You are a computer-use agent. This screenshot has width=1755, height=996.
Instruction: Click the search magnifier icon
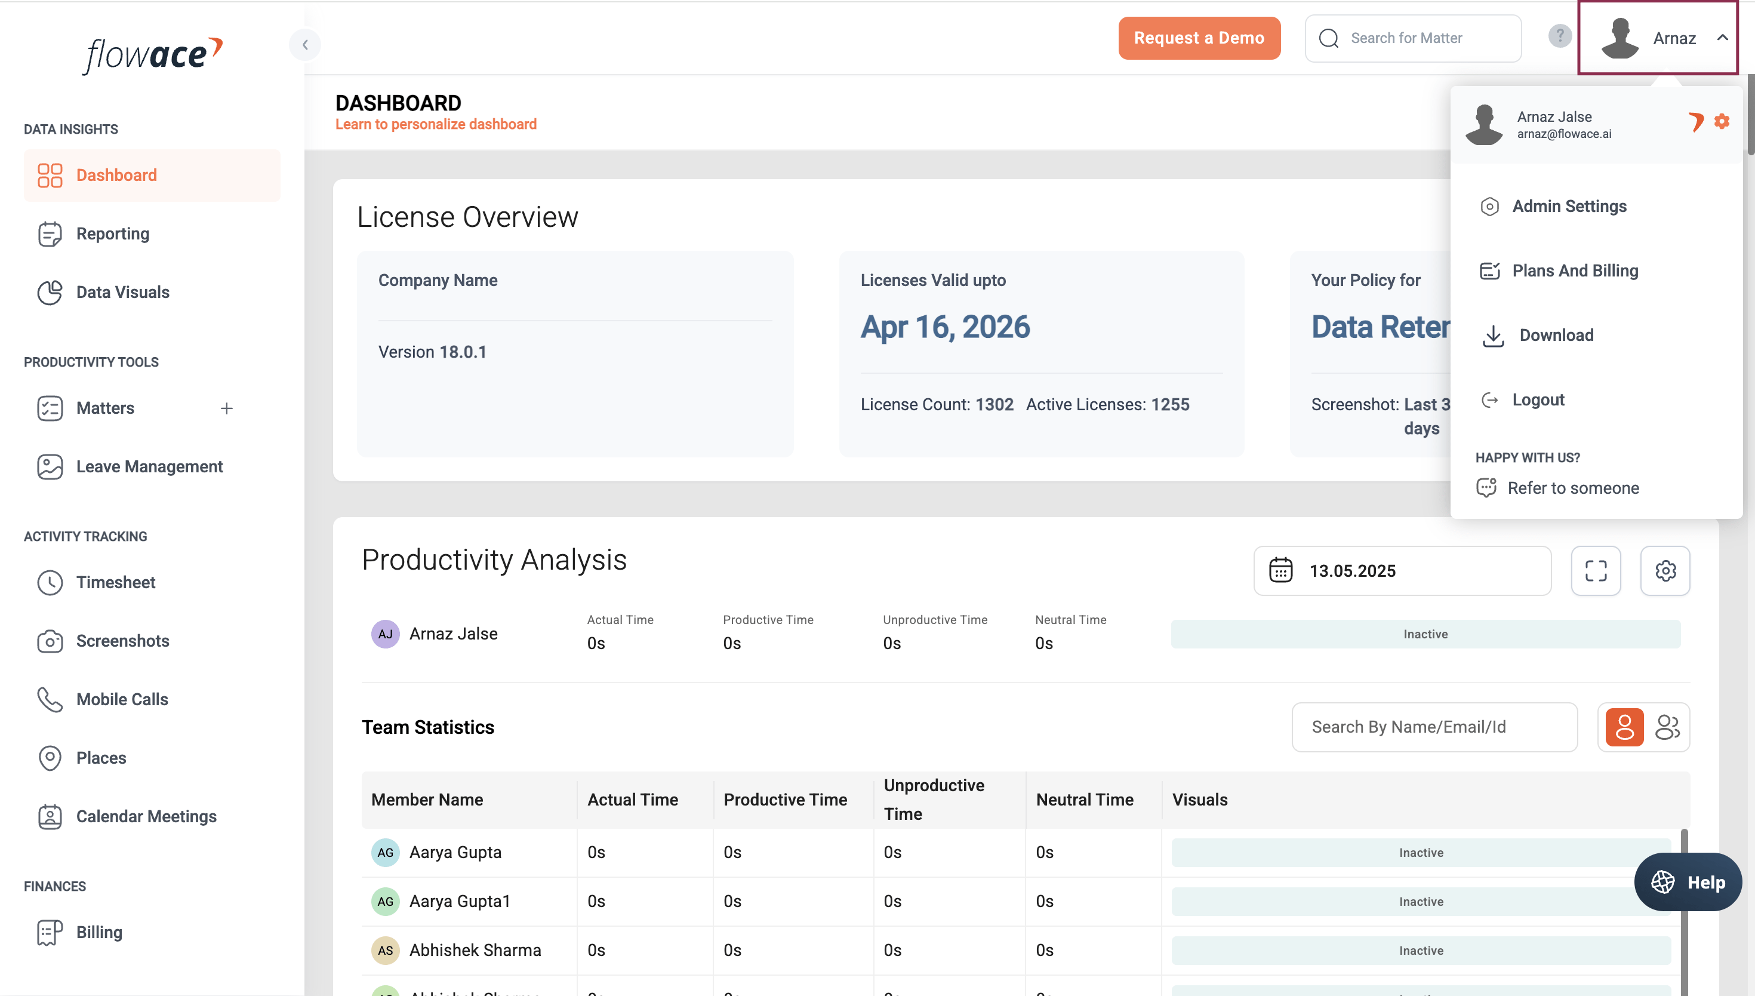[1328, 38]
